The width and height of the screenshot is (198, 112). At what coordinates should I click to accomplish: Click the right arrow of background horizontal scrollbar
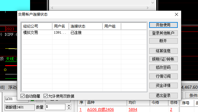click(147, 8)
